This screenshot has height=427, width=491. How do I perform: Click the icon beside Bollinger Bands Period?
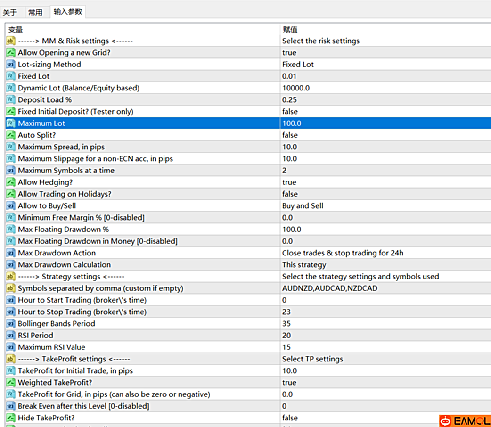coord(10,324)
